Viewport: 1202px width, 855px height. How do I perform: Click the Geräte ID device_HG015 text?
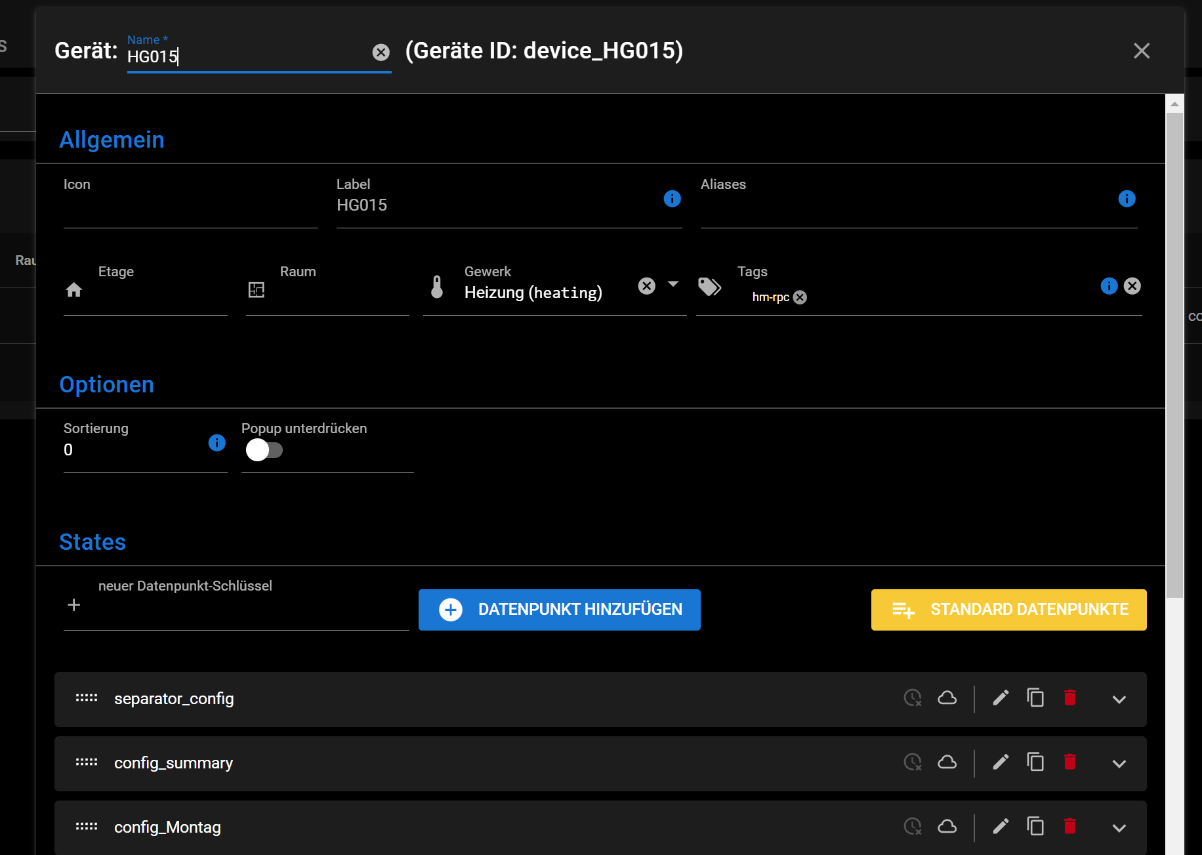[545, 51]
